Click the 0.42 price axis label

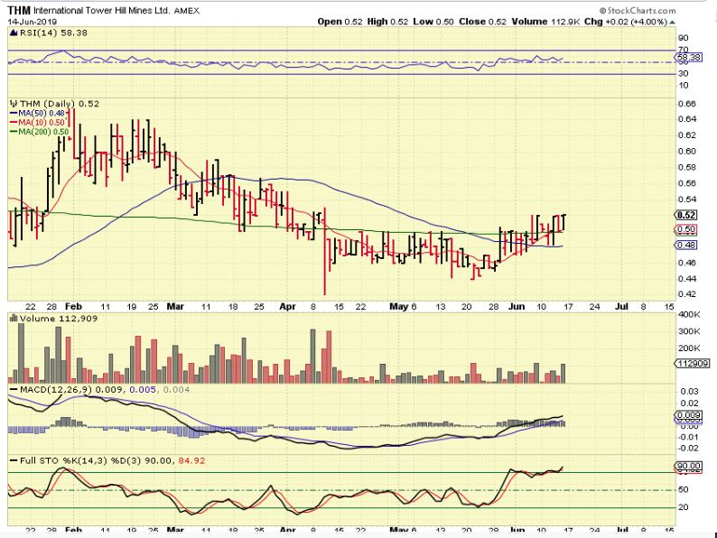coord(686,294)
